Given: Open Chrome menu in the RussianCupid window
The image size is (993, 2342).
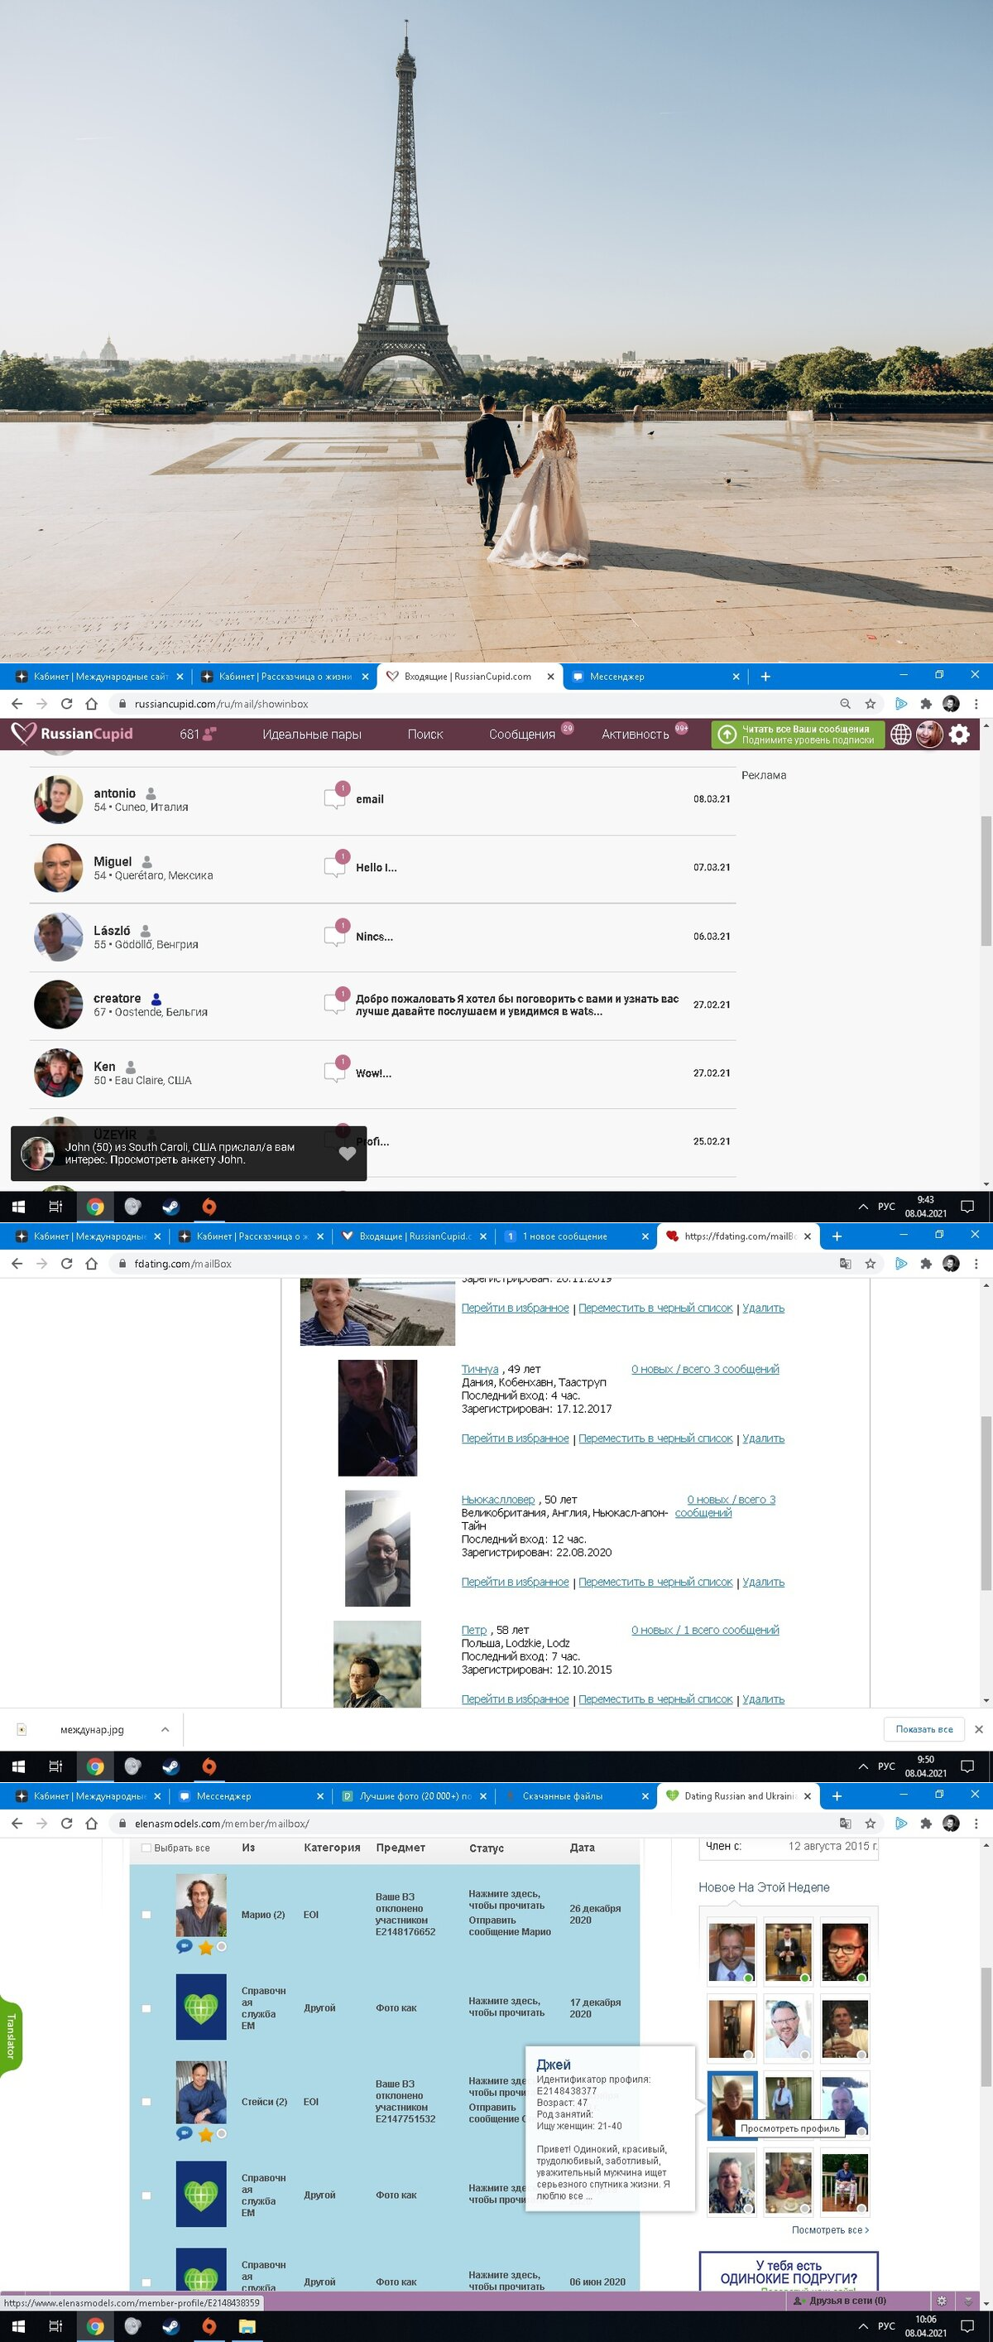Looking at the screenshot, I should pos(976,704).
